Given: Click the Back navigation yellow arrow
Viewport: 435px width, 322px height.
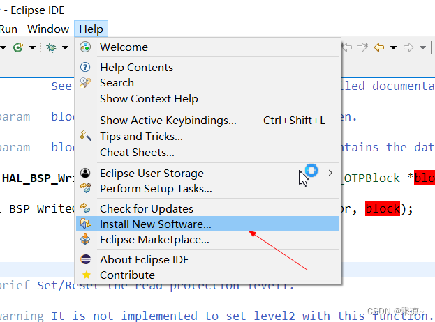Looking at the screenshot, I should pyautogui.click(x=379, y=47).
